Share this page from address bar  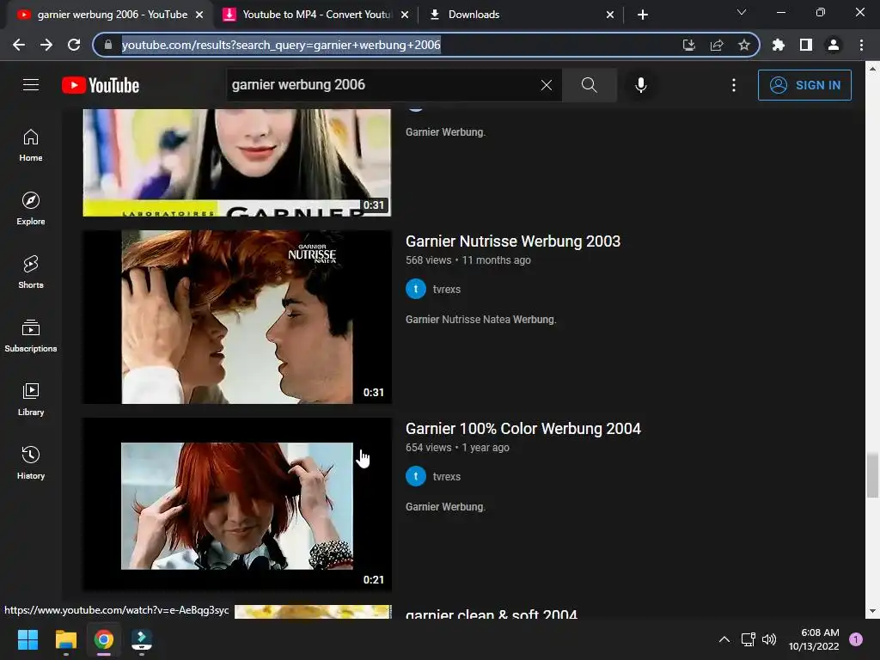tap(716, 45)
